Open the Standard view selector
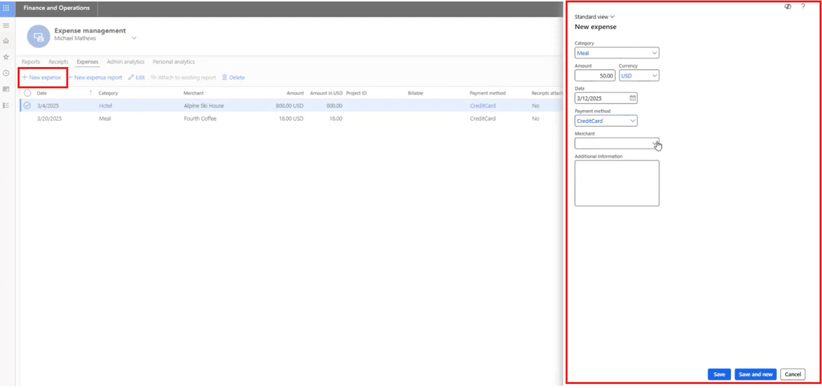The image size is (822, 388). point(594,17)
